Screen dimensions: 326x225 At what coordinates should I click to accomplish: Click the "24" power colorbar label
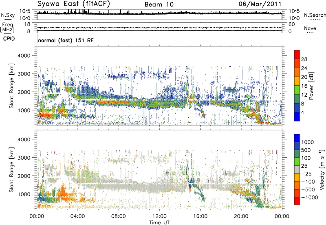coord(304,68)
